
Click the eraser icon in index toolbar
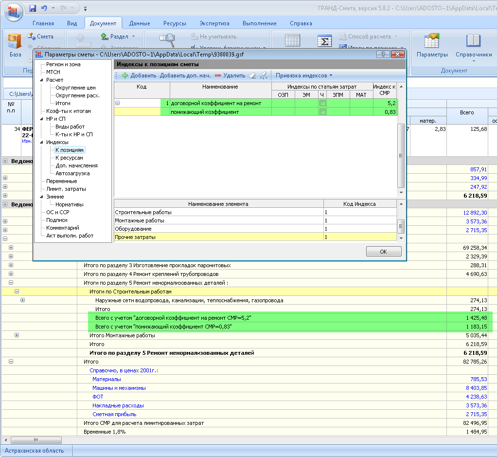252,75
